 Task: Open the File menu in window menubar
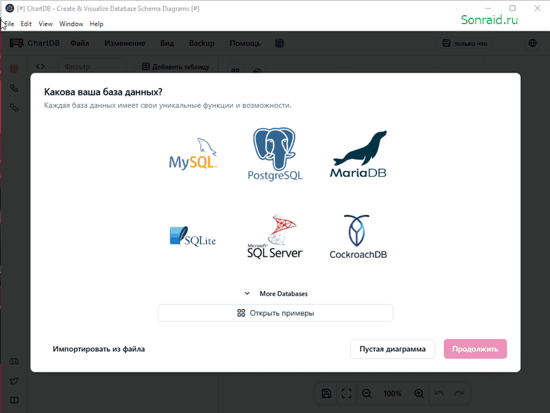click(x=9, y=24)
